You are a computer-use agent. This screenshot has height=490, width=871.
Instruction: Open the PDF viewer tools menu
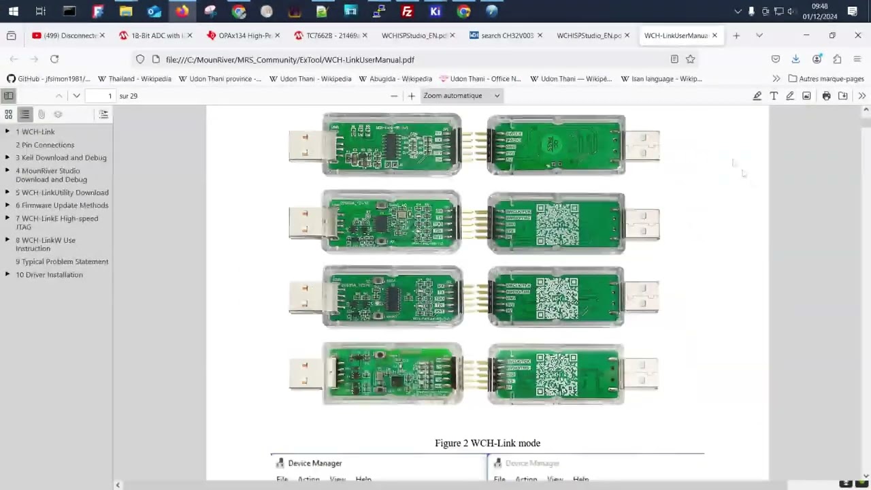click(x=862, y=96)
